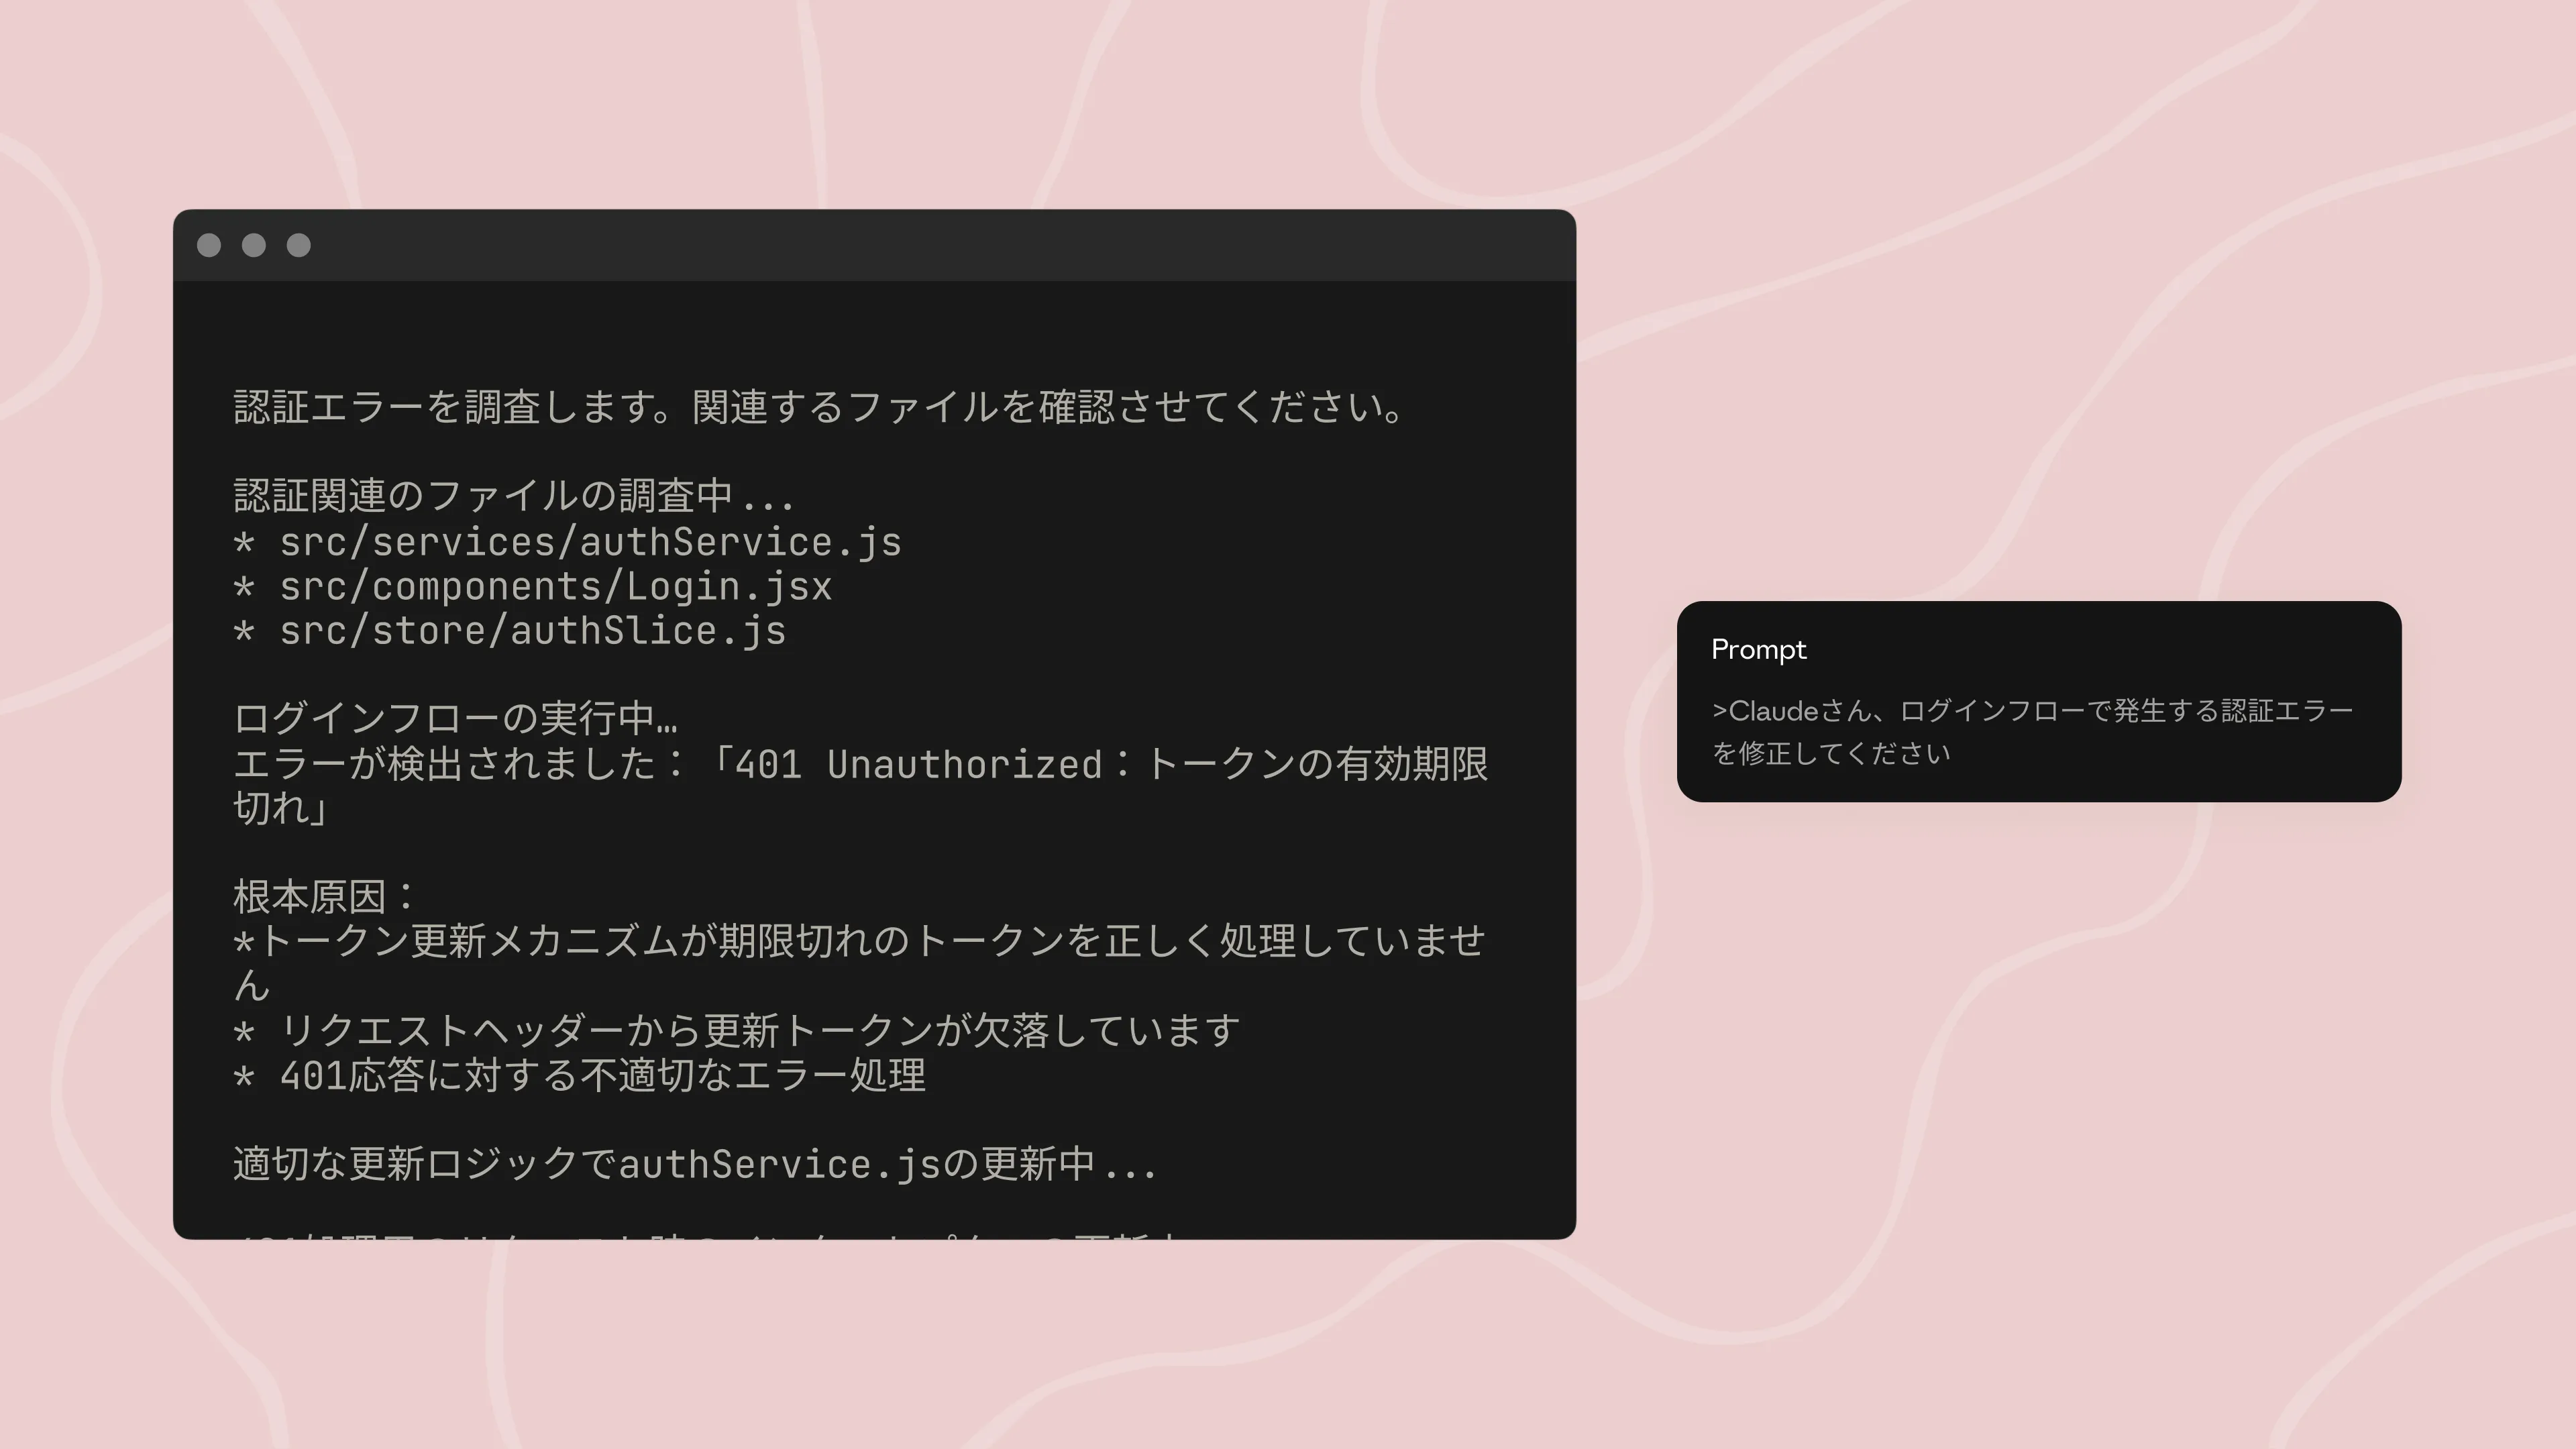Click the src/components/Login.jsx file path
The width and height of the screenshot is (2576, 1449).
pos(555,587)
